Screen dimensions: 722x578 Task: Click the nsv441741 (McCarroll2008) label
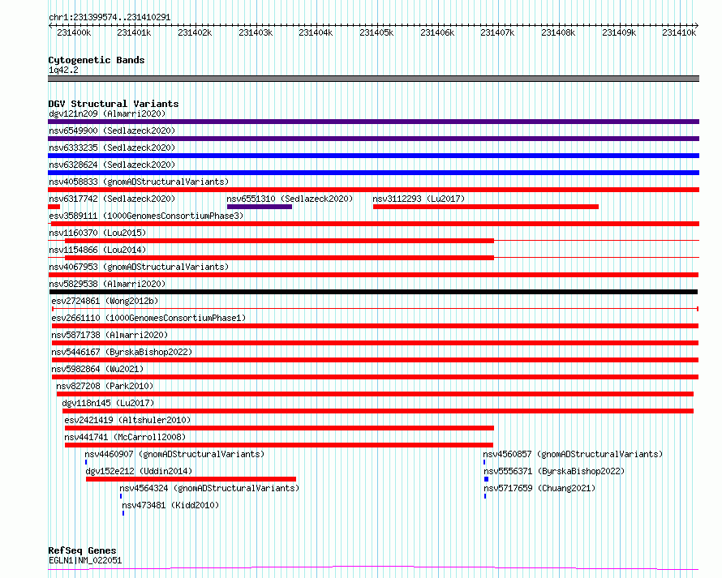tap(125, 437)
